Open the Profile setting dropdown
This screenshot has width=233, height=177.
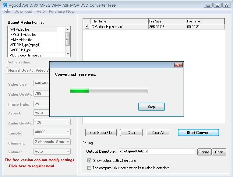pos(28,70)
